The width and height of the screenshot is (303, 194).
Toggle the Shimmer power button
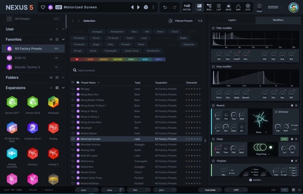click(x=276, y=112)
